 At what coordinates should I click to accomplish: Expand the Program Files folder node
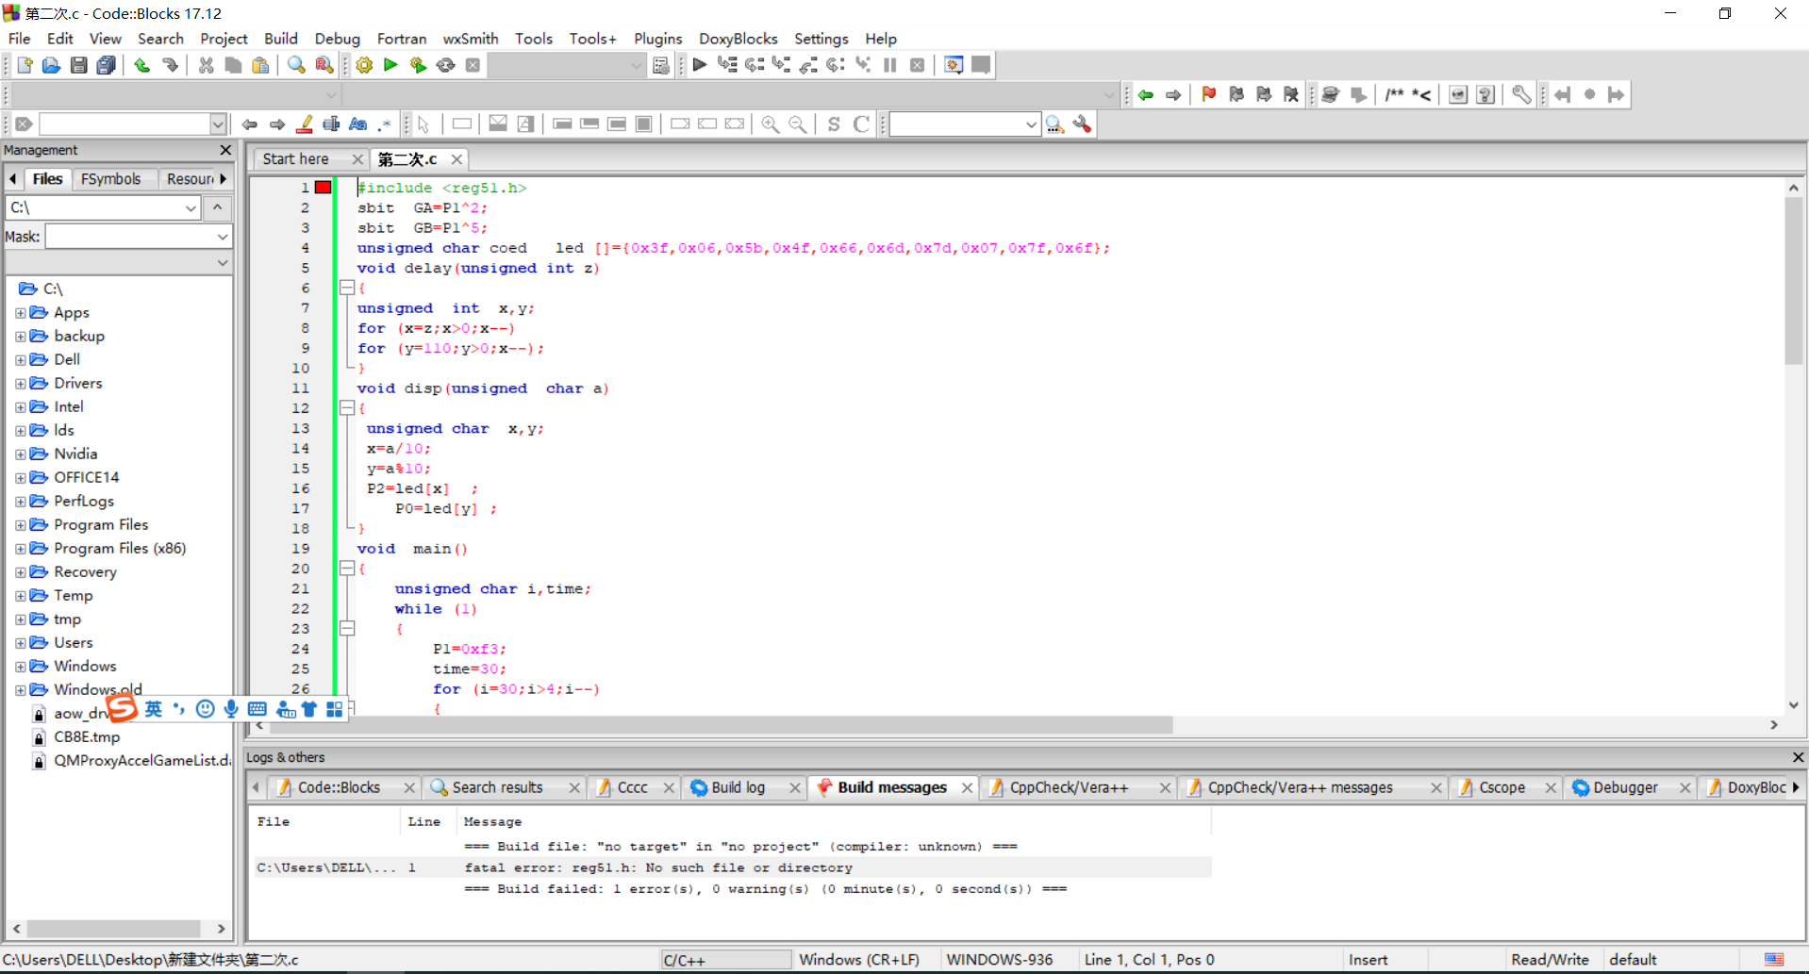[21, 525]
